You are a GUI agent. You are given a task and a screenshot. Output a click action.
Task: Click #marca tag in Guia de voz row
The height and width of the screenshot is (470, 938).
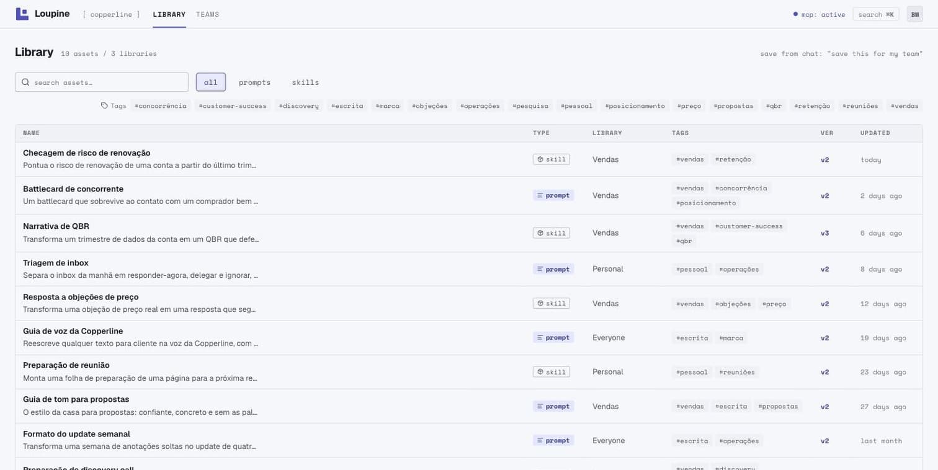click(731, 338)
